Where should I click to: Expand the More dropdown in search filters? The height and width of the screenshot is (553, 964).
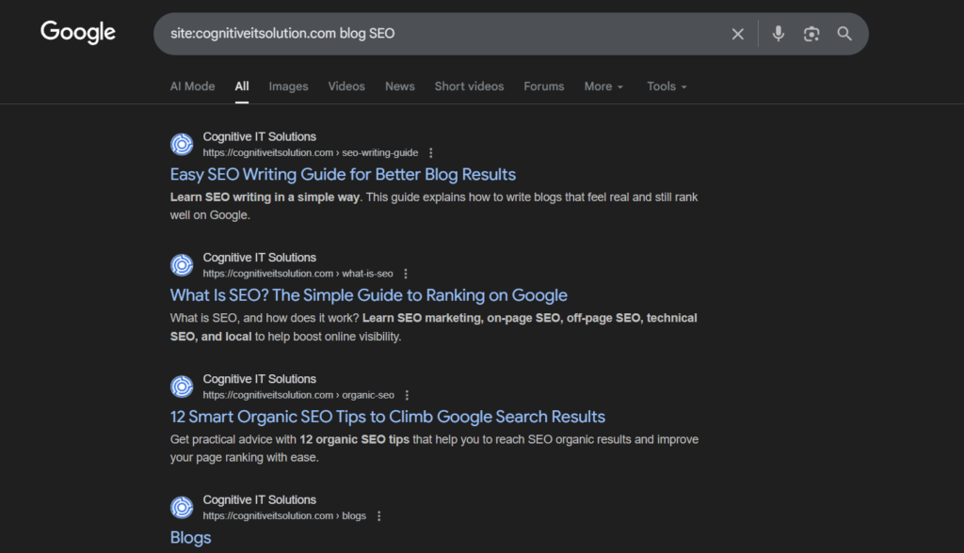pos(603,87)
